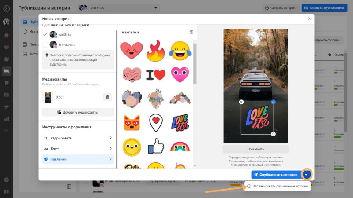The width and height of the screenshot is (353, 198).
Task: Click Опубликовать историю button
Action: [276, 175]
